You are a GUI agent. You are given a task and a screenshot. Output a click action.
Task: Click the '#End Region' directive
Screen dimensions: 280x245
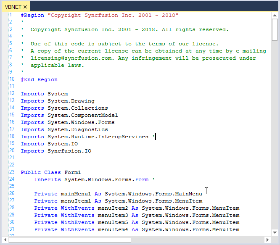[39, 79]
